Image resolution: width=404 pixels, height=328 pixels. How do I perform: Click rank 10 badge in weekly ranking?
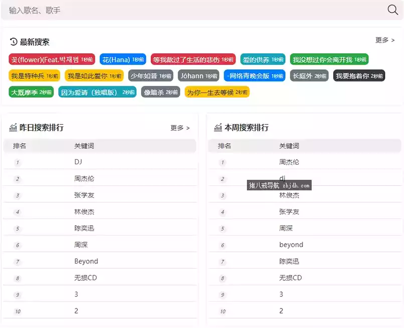coord(223,311)
